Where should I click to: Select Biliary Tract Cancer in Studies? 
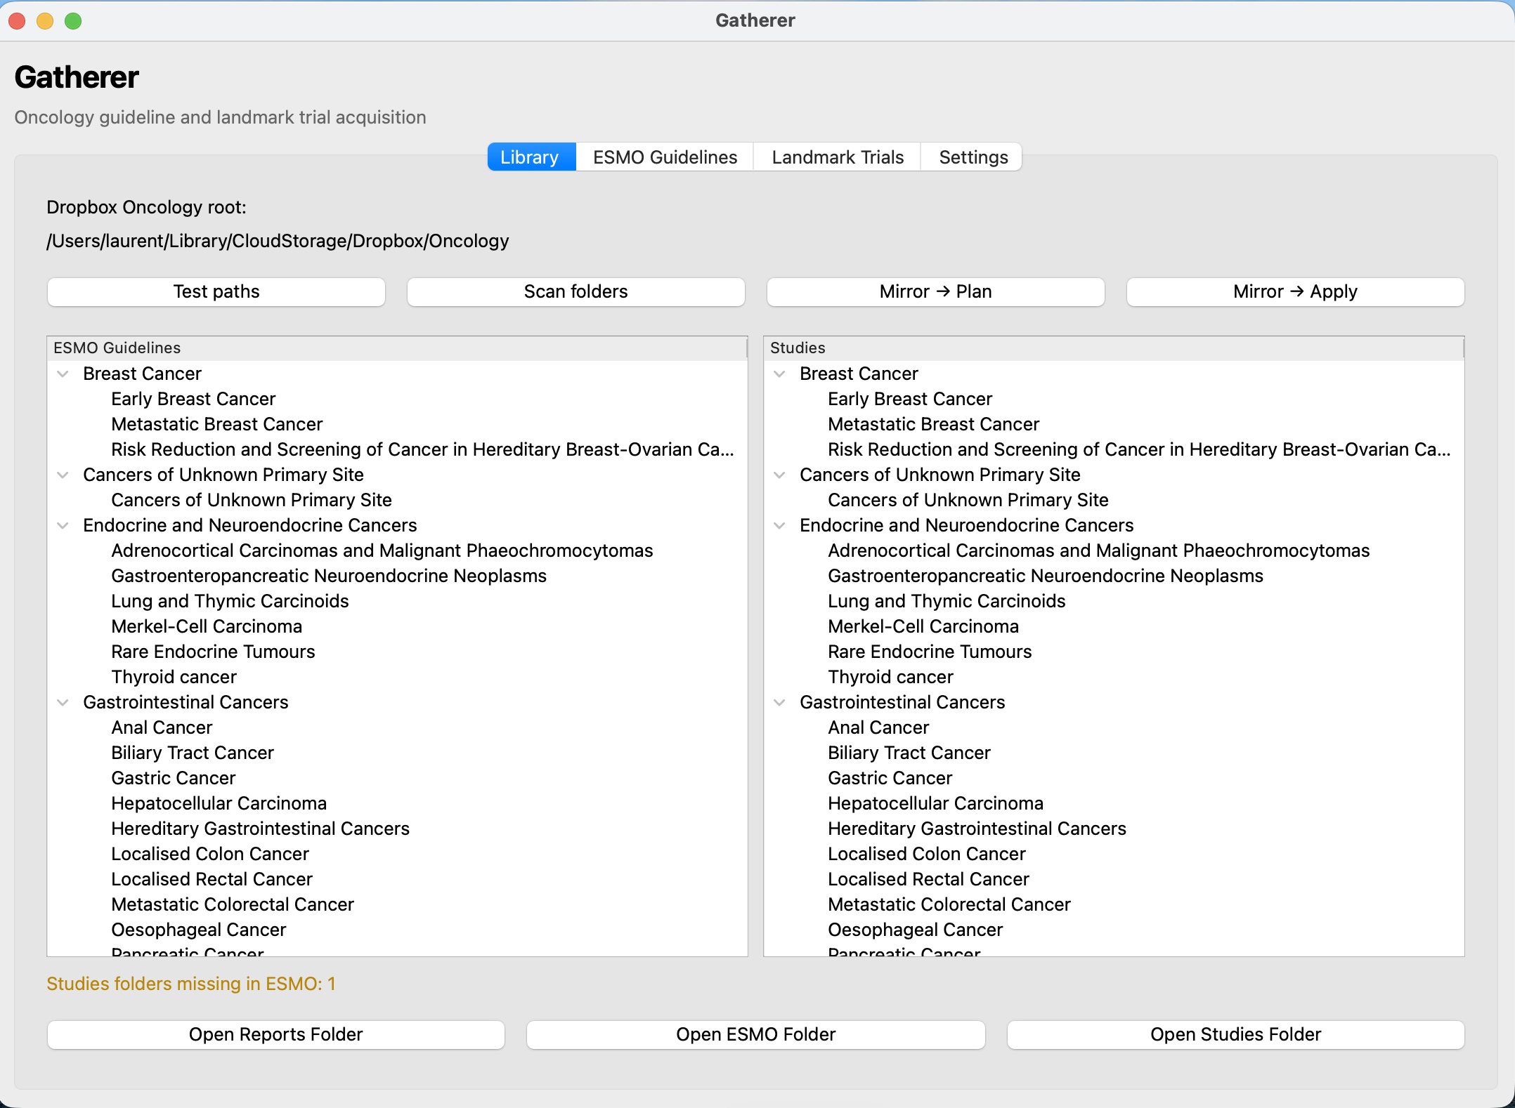pyautogui.click(x=1114, y=753)
